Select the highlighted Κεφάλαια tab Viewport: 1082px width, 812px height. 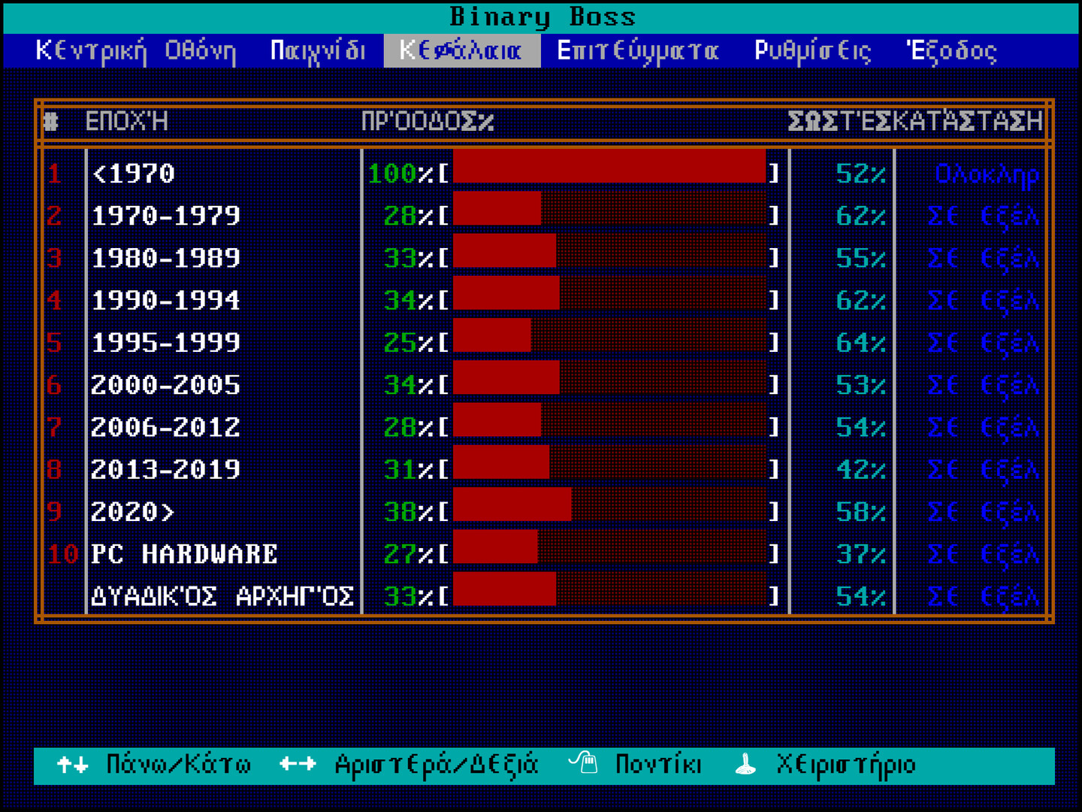pyautogui.click(x=461, y=51)
